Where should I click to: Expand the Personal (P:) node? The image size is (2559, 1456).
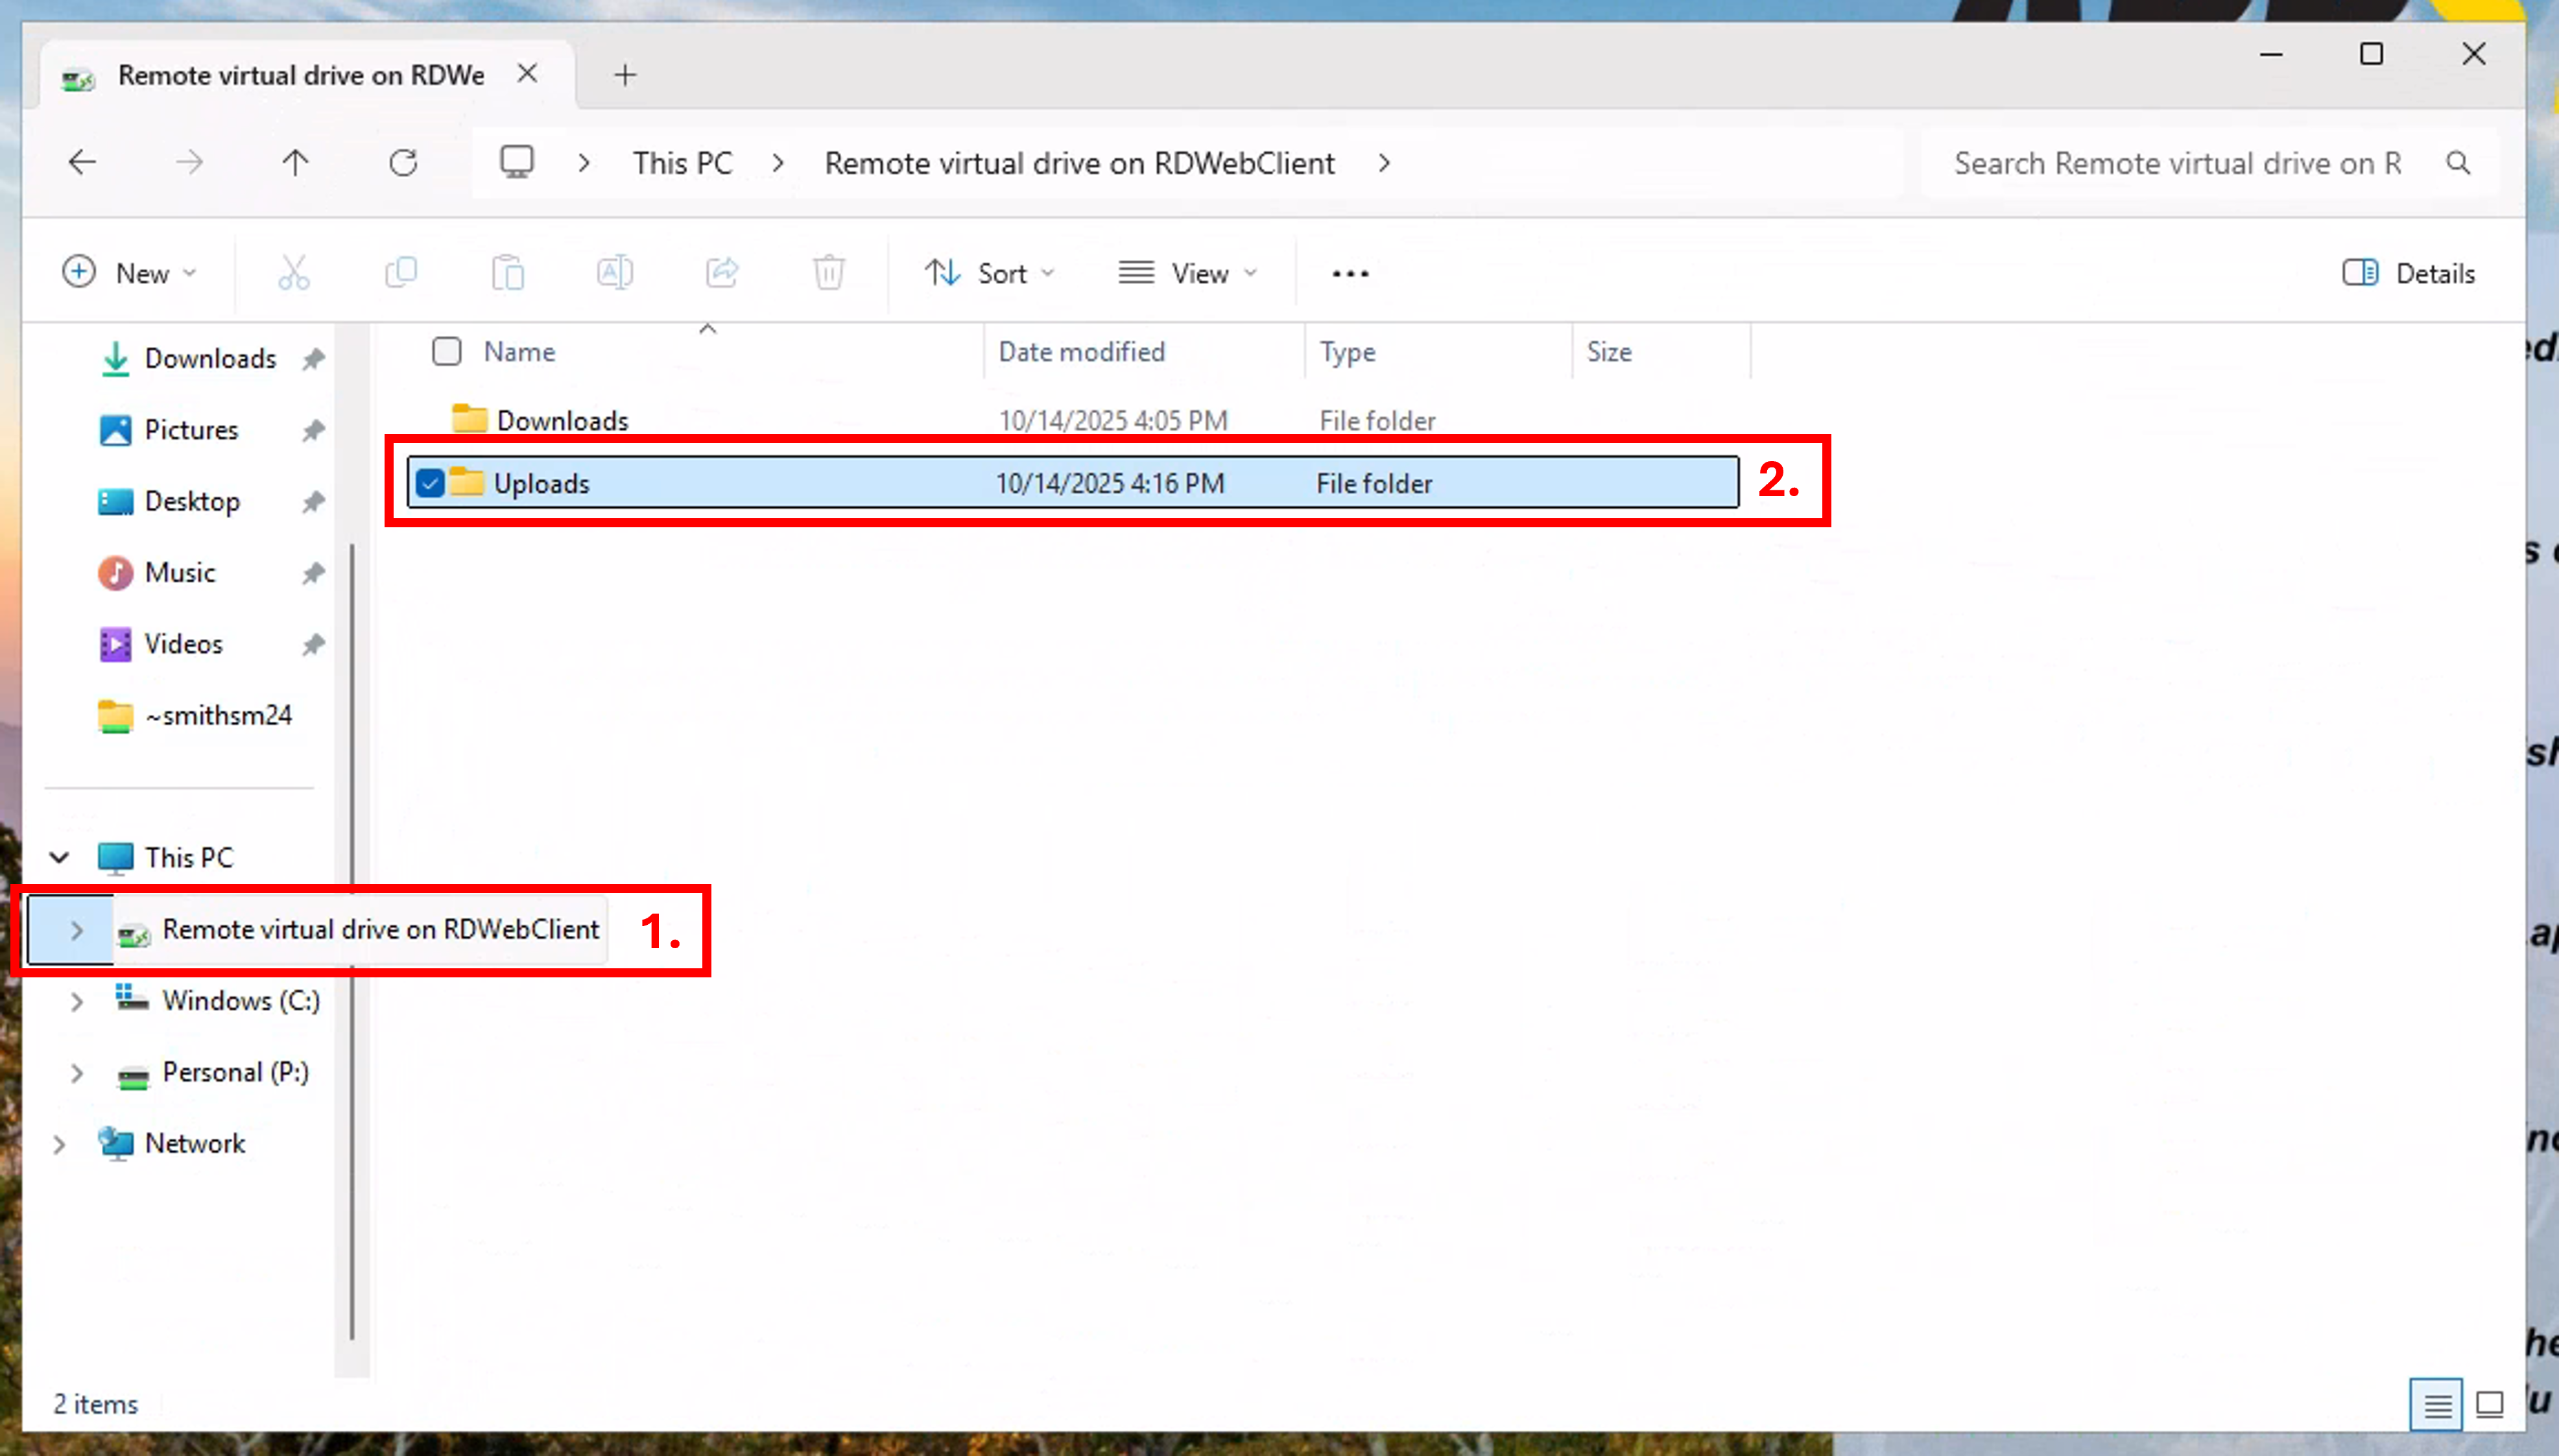pos(77,1073)
